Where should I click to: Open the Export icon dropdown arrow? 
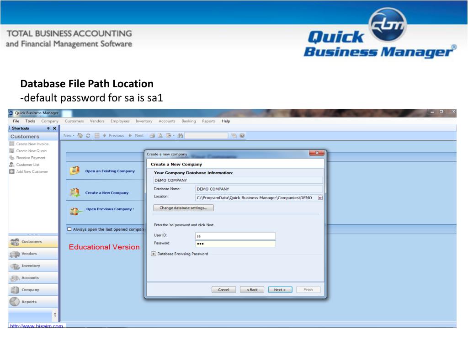(x=174, y=135)
